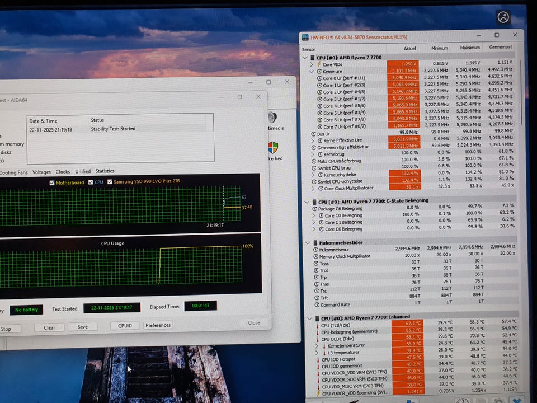Collapse the Kerne ure clock list
537x403 pixels.
(312, 72)
